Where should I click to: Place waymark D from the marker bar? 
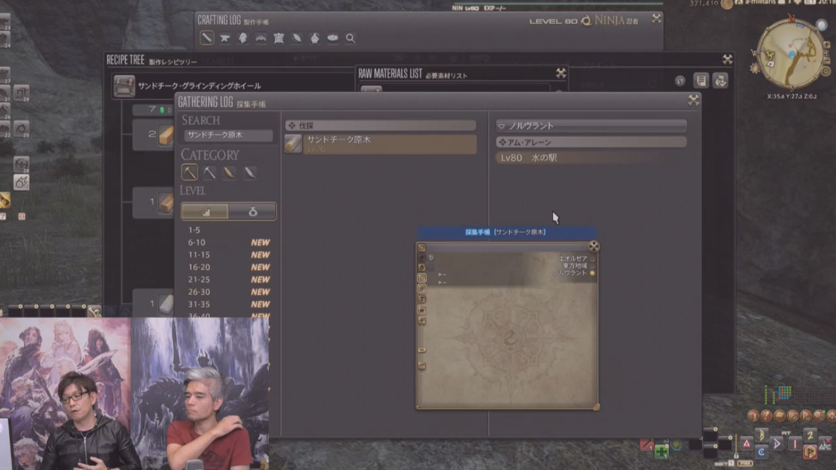(776, 444)
